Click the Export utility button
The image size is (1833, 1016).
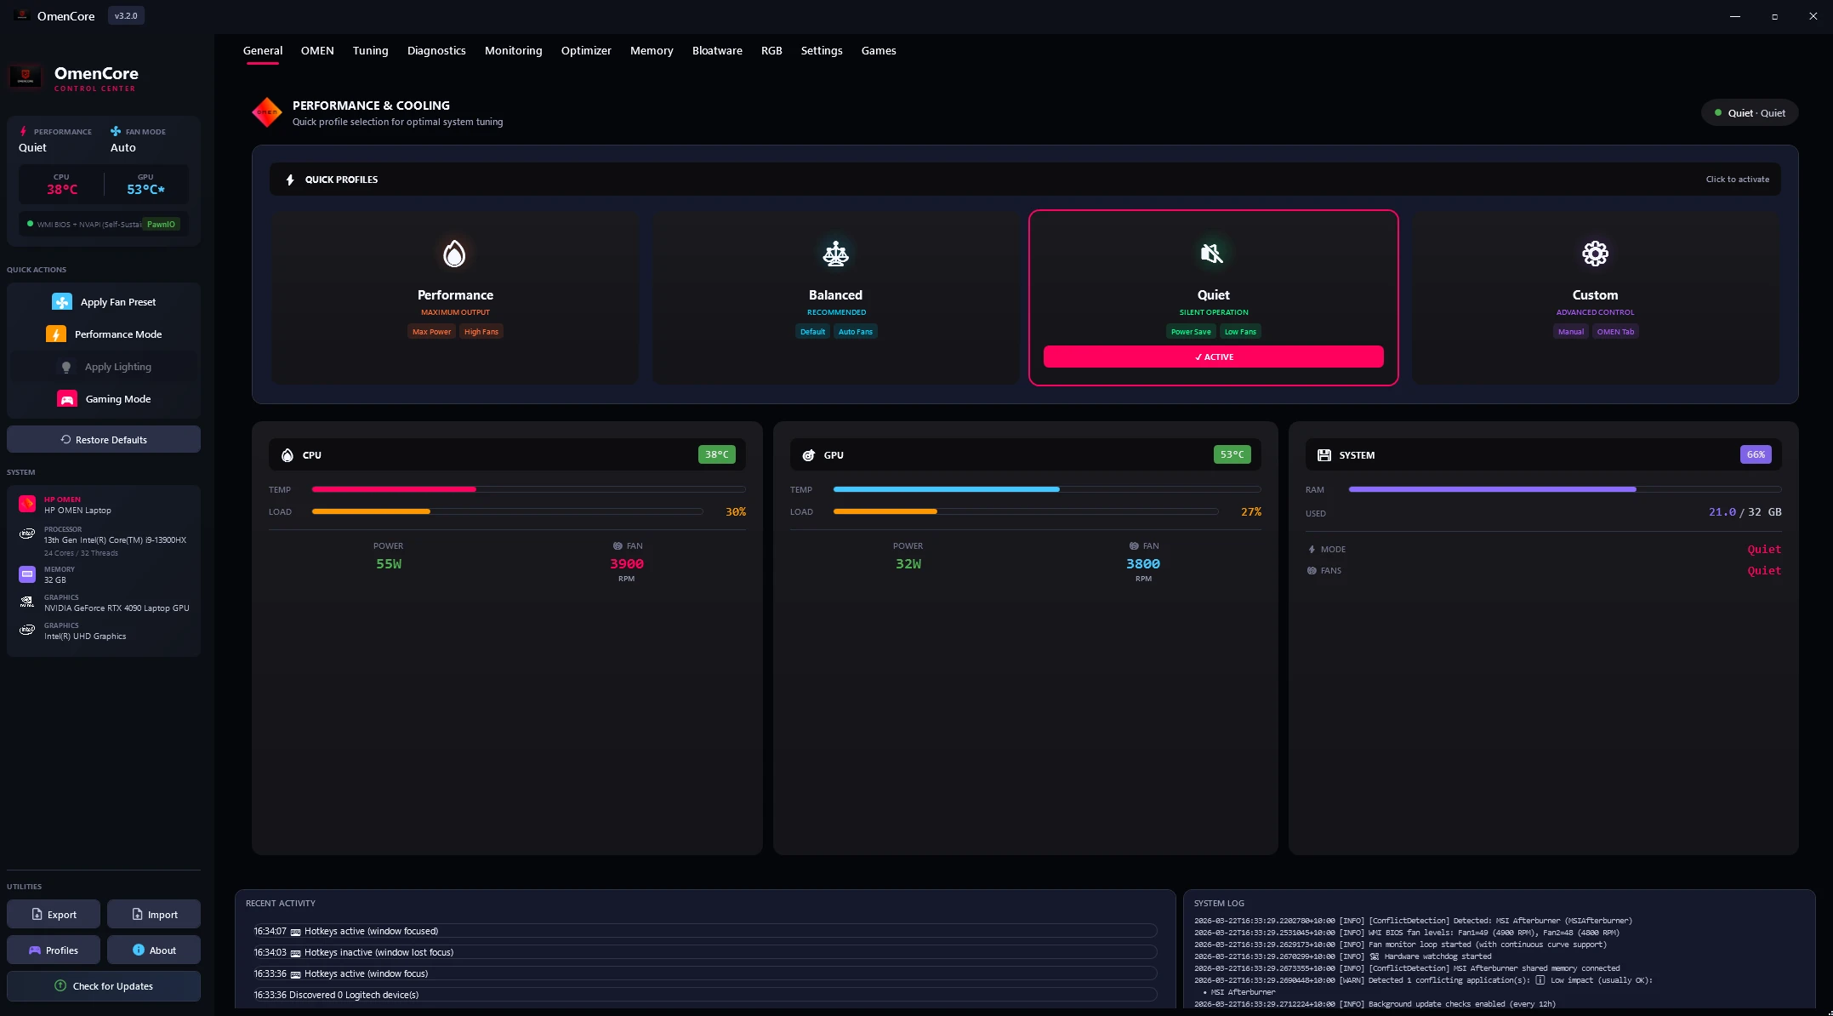pos(54,915)
